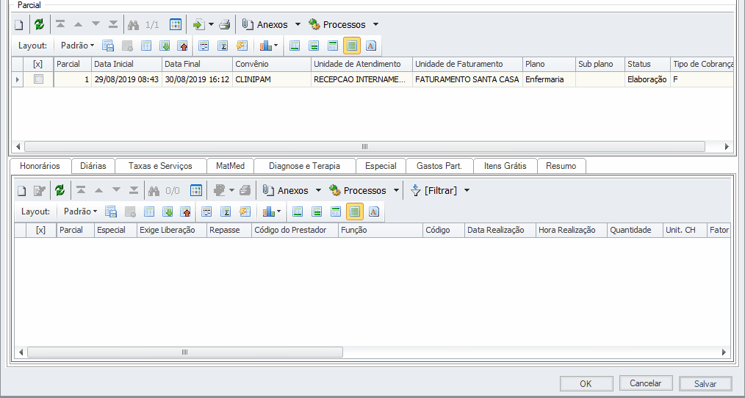Click the Enfermaria plan cell
This screenshot has width=745, height=398.
click(x=549, y=79)
